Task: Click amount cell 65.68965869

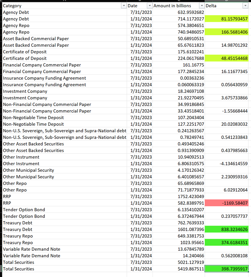Action: 179,183
